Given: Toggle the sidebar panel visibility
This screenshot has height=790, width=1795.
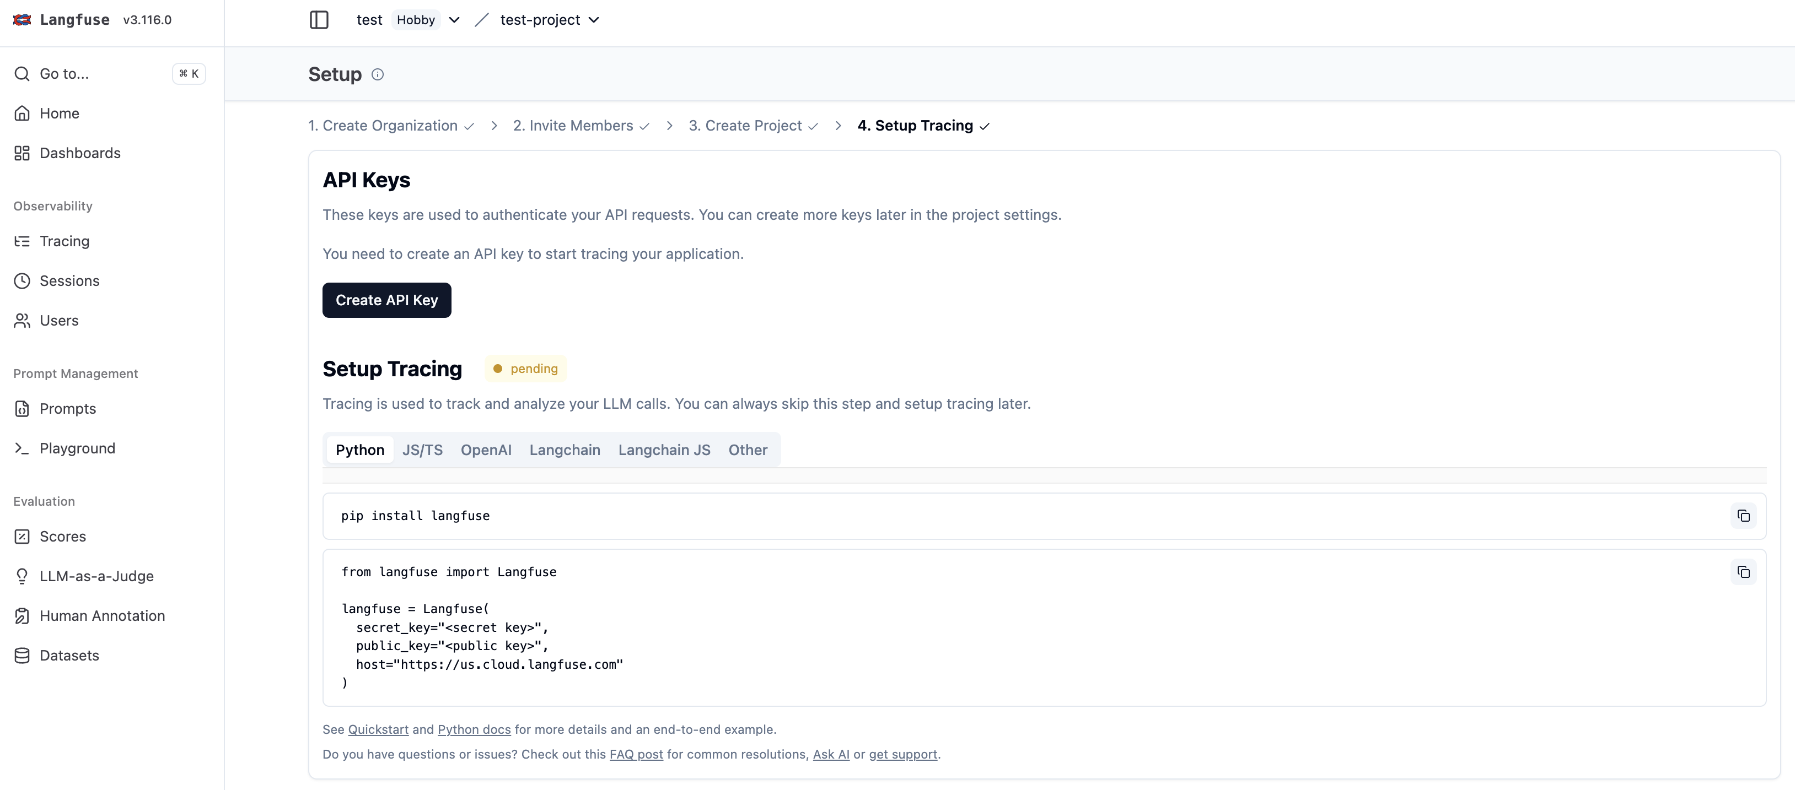Looking at the screenshot, I should 319,20.
